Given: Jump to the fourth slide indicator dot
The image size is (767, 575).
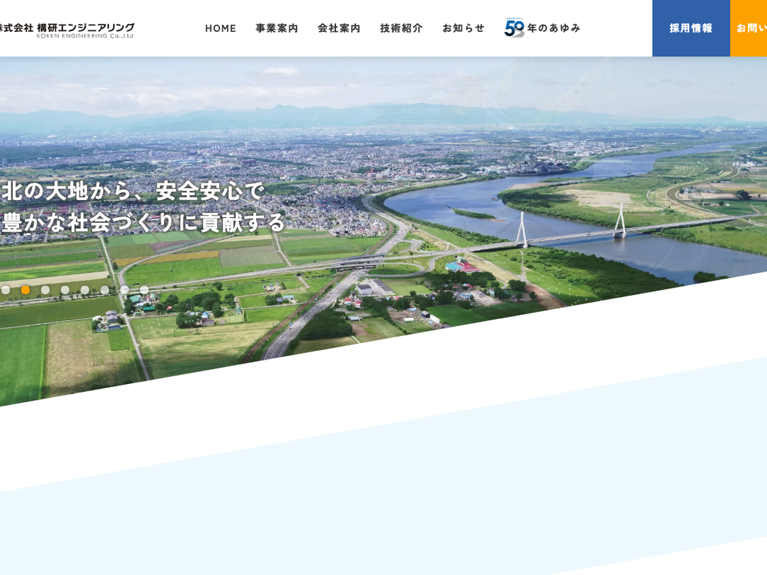Looking at the screenshot, I should (65, 290).
